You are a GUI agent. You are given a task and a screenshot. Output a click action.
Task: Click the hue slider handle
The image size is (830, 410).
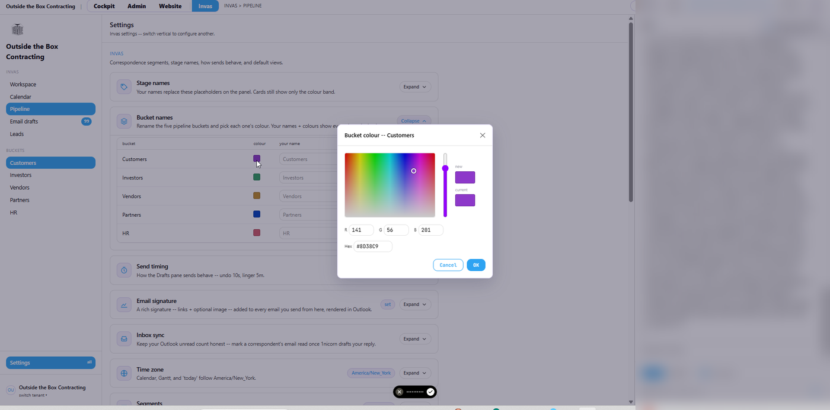click(x=445, y=168)
